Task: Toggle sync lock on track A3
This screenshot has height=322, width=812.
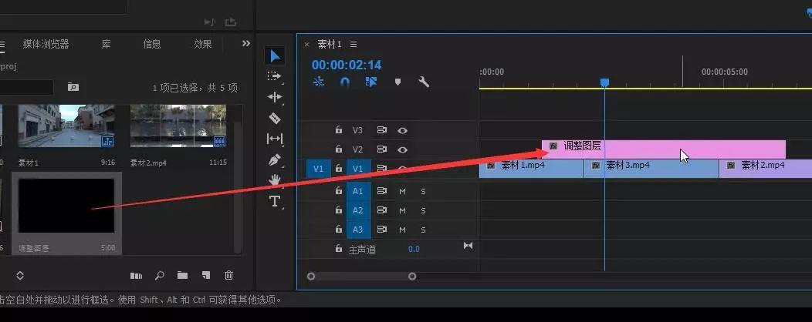Action: [382, 230]
